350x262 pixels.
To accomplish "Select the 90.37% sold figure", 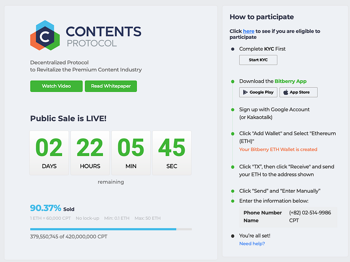I will (45, 208).
